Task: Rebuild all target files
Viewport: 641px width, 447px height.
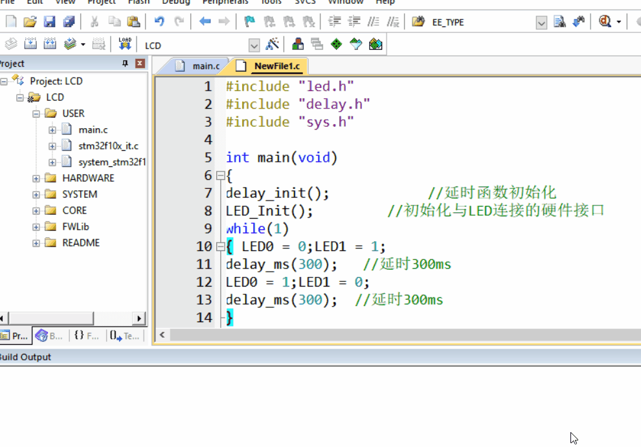Action: (x=50, y=44)
